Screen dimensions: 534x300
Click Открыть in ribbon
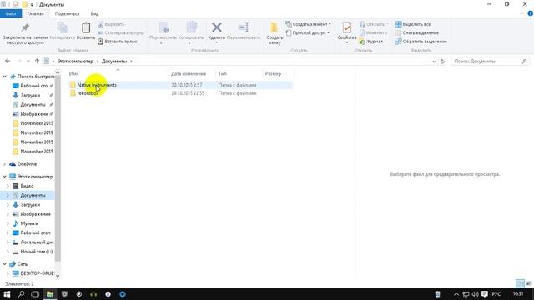[373, 24]
